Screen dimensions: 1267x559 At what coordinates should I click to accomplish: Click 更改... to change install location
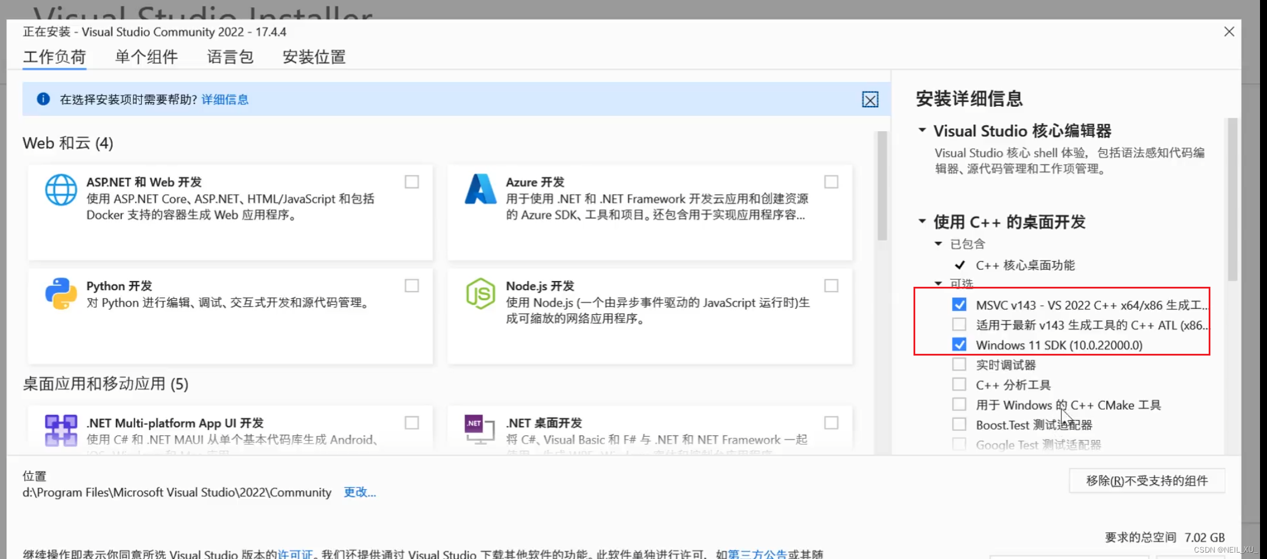click(x=360, y=492)
